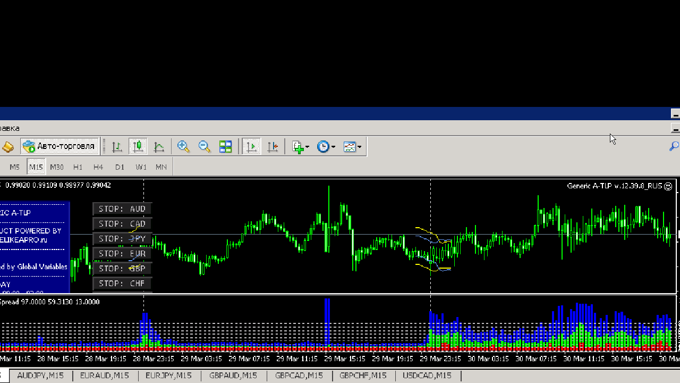Click the STOP: AUD button
Viewport: 680px width, 383px height.
122,209
